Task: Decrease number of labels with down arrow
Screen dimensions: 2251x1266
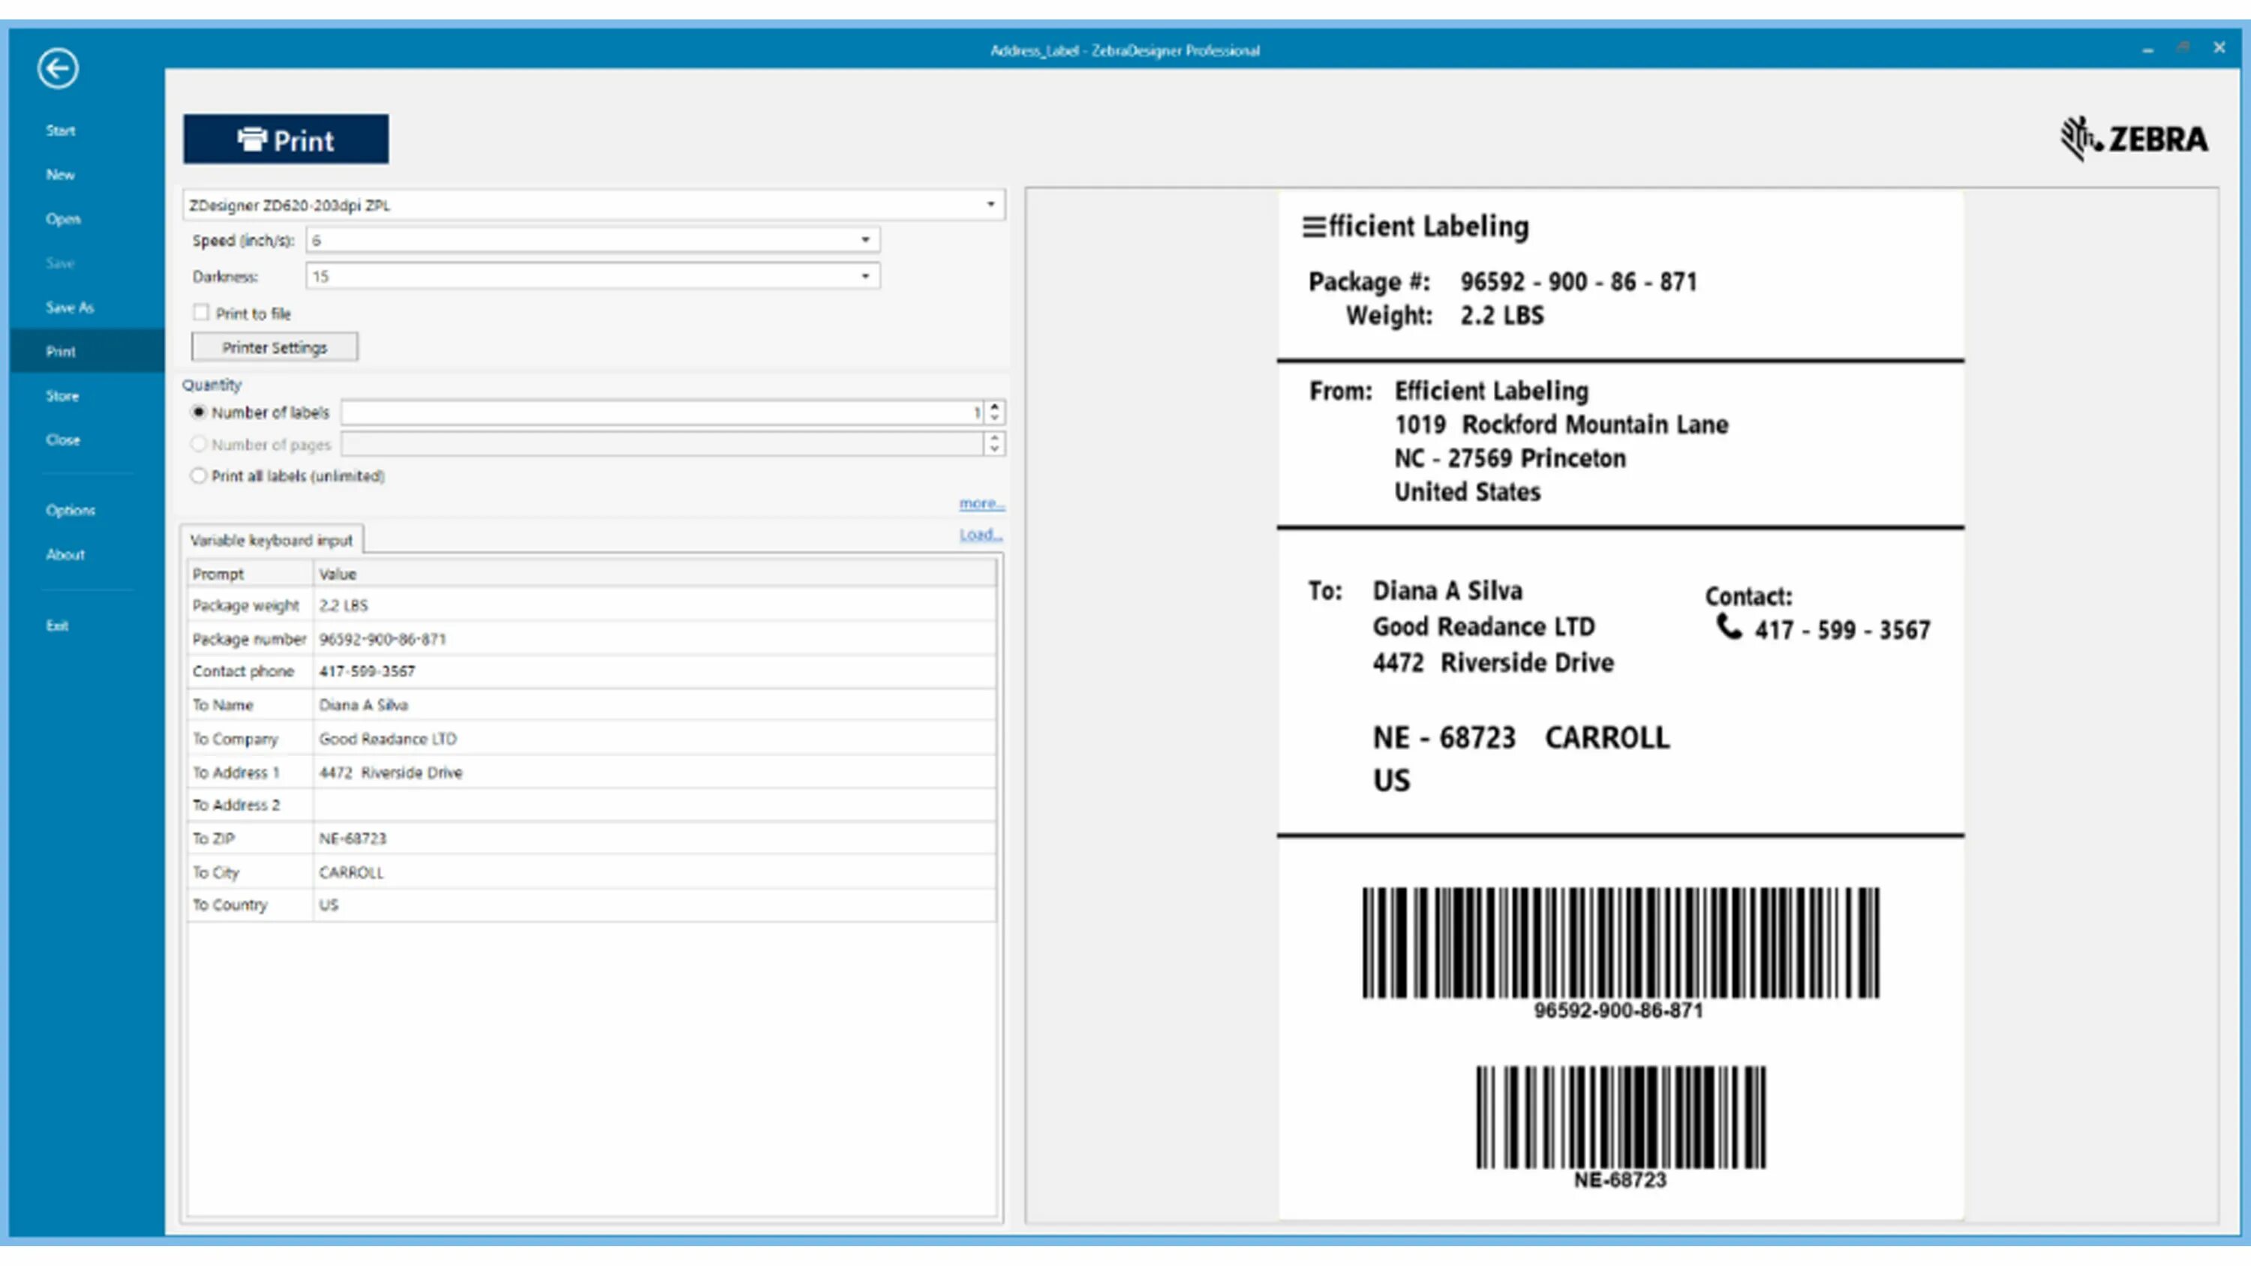Action: (x=994, y=418)
